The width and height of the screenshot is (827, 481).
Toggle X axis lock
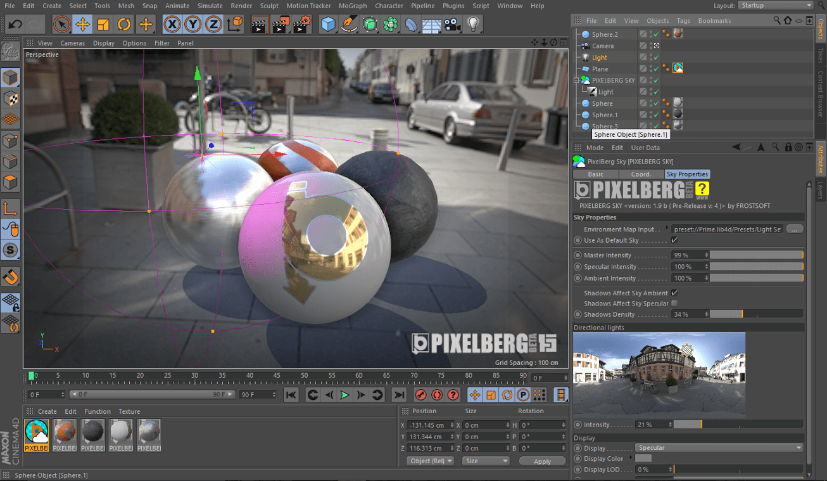172,25
